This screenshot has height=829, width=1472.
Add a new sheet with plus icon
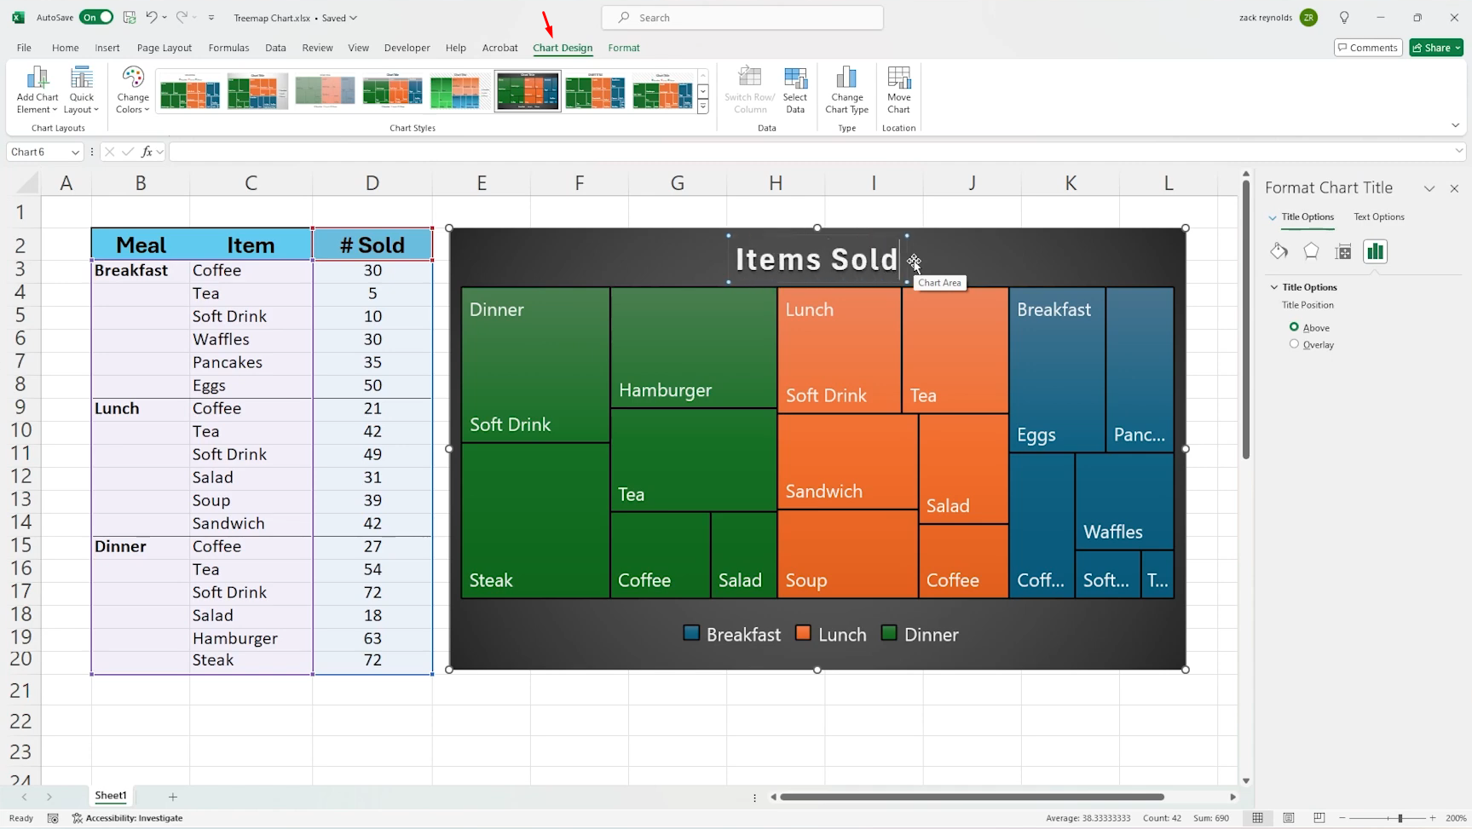tap(173, 797)
